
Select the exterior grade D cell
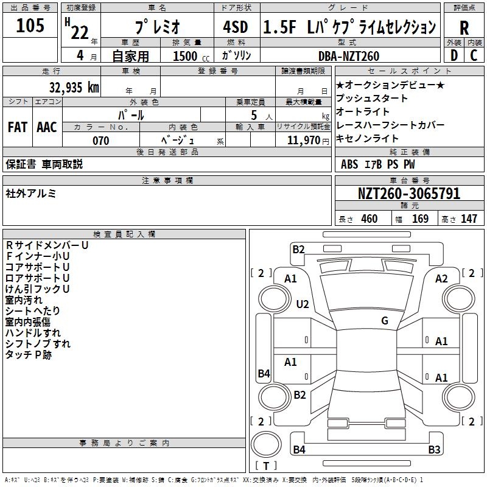point(454,55)
